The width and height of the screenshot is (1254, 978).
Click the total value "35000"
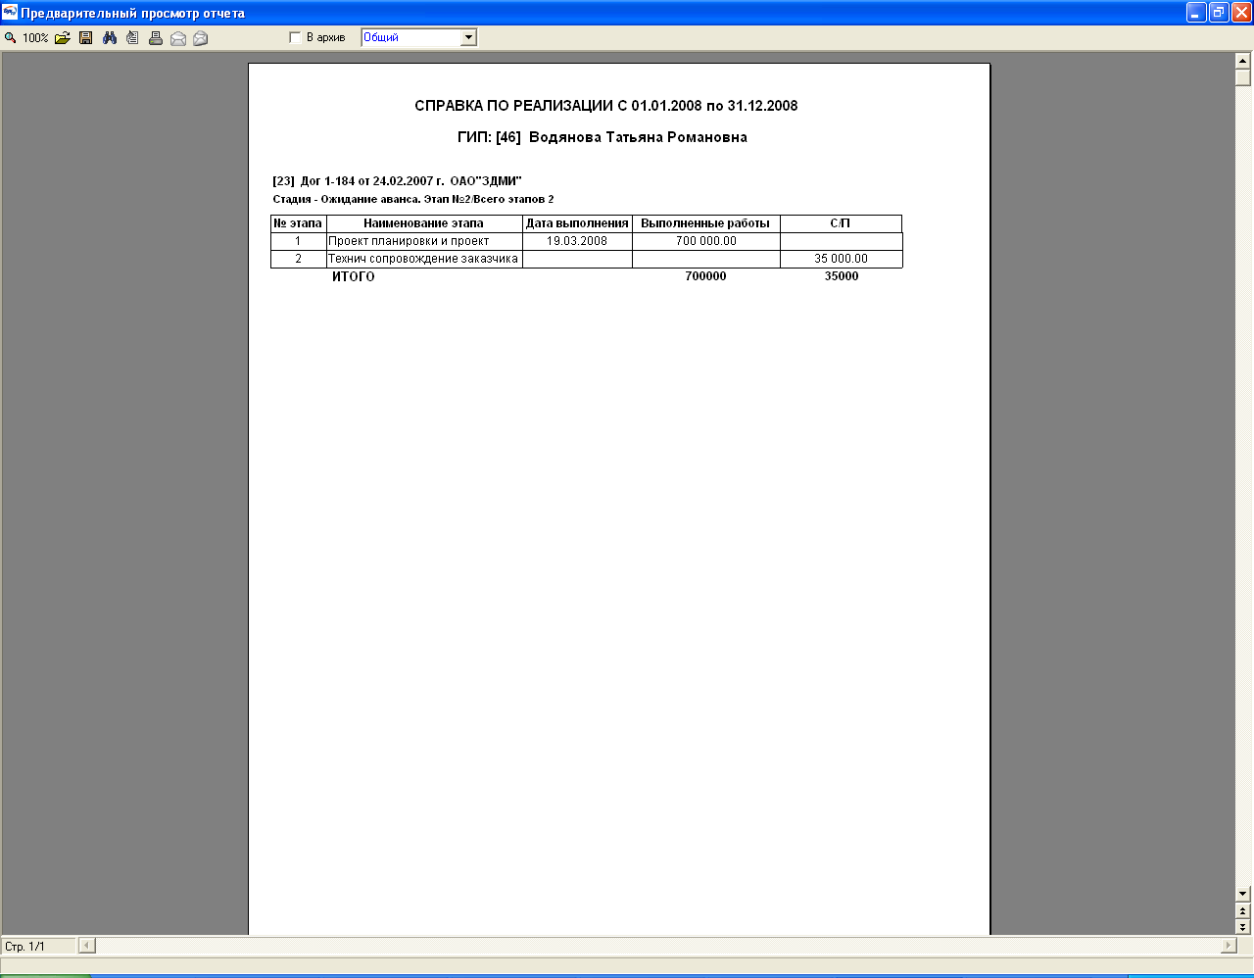click(841, 277)
